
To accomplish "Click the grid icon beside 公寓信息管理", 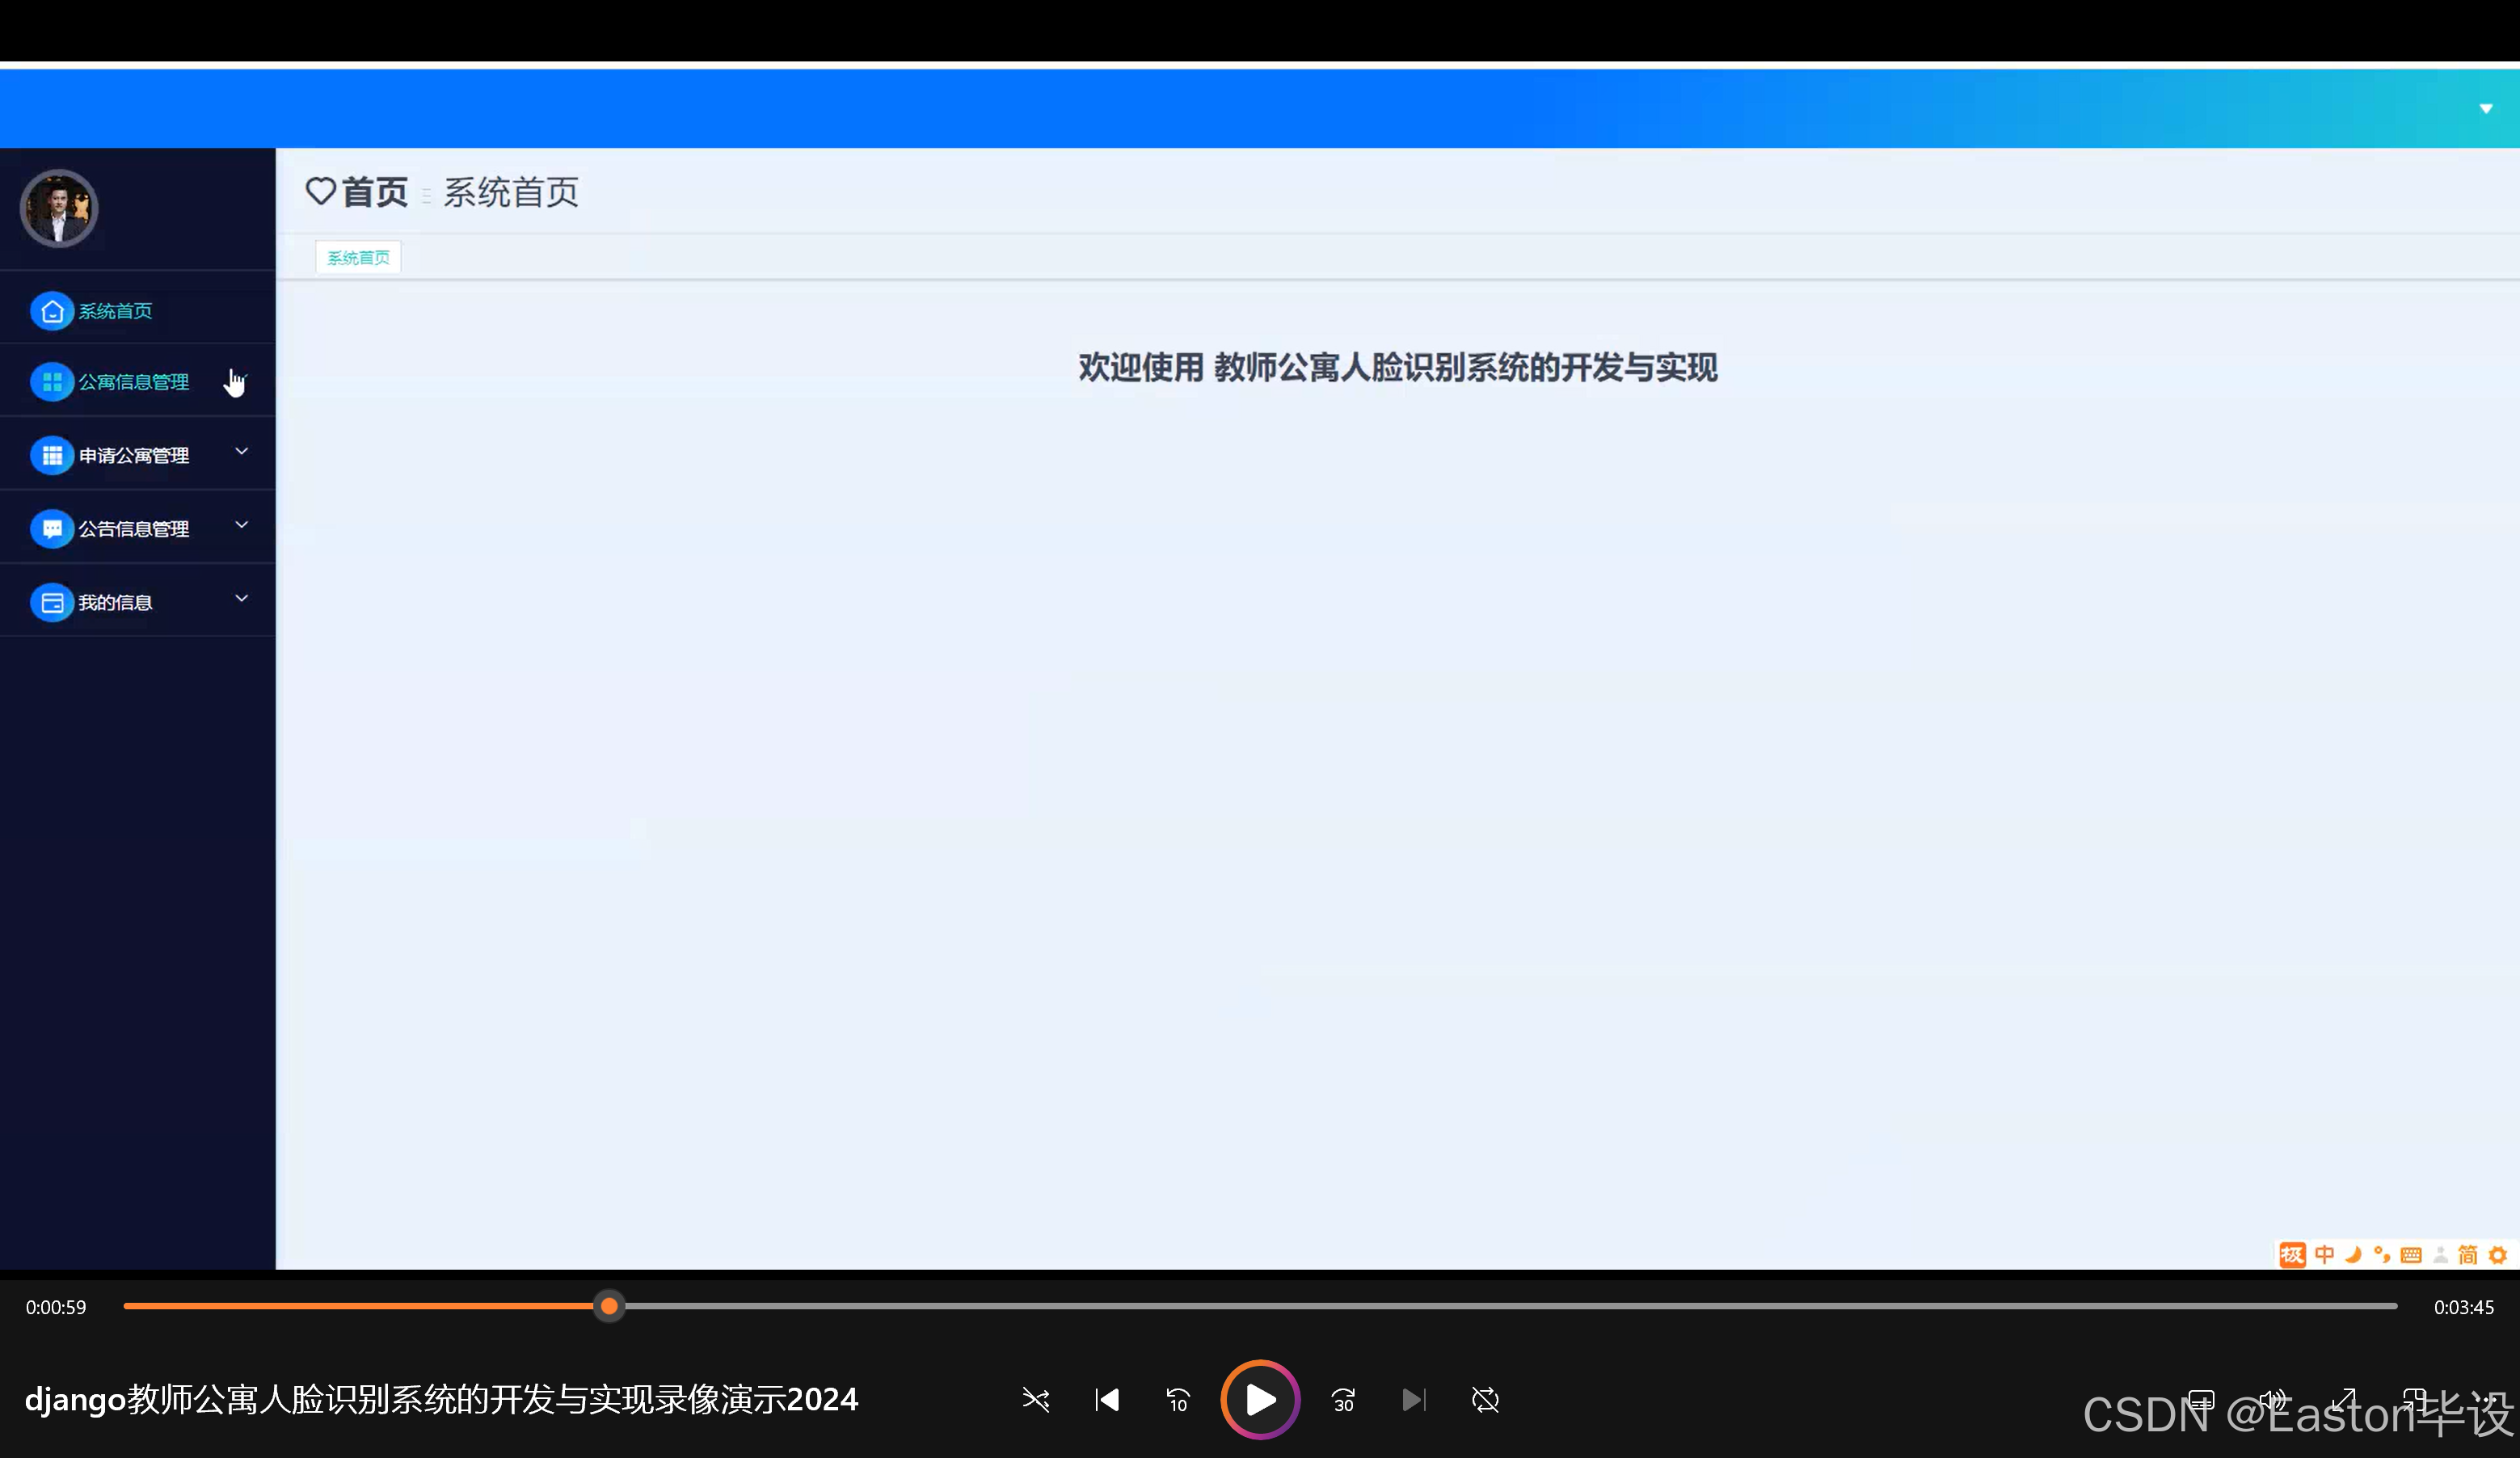I will 52,382.
